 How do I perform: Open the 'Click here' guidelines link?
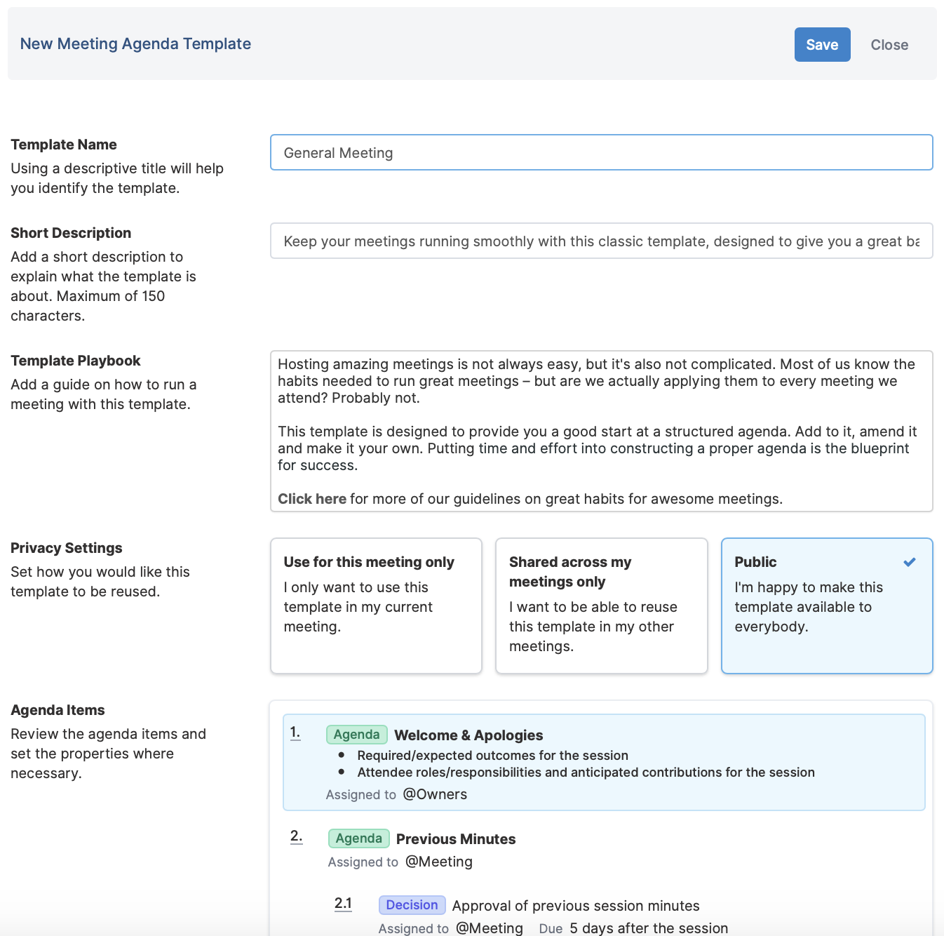pyautogui.click(x=312, y=499)
